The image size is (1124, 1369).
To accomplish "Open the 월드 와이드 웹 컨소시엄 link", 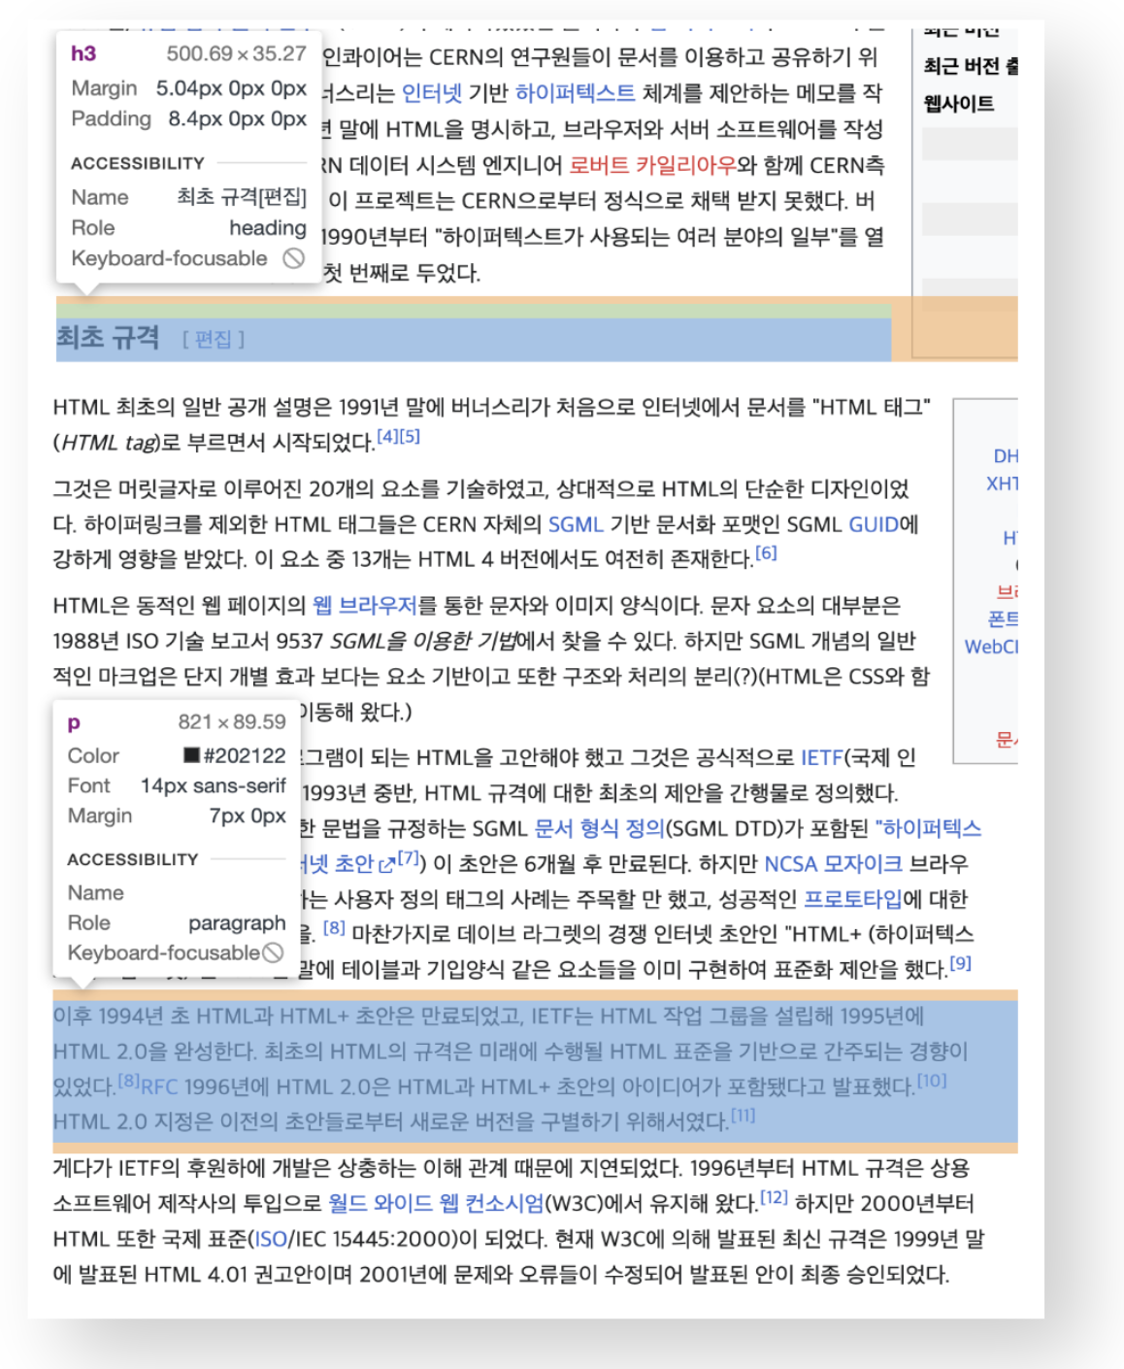I will tap(436, 1204).
